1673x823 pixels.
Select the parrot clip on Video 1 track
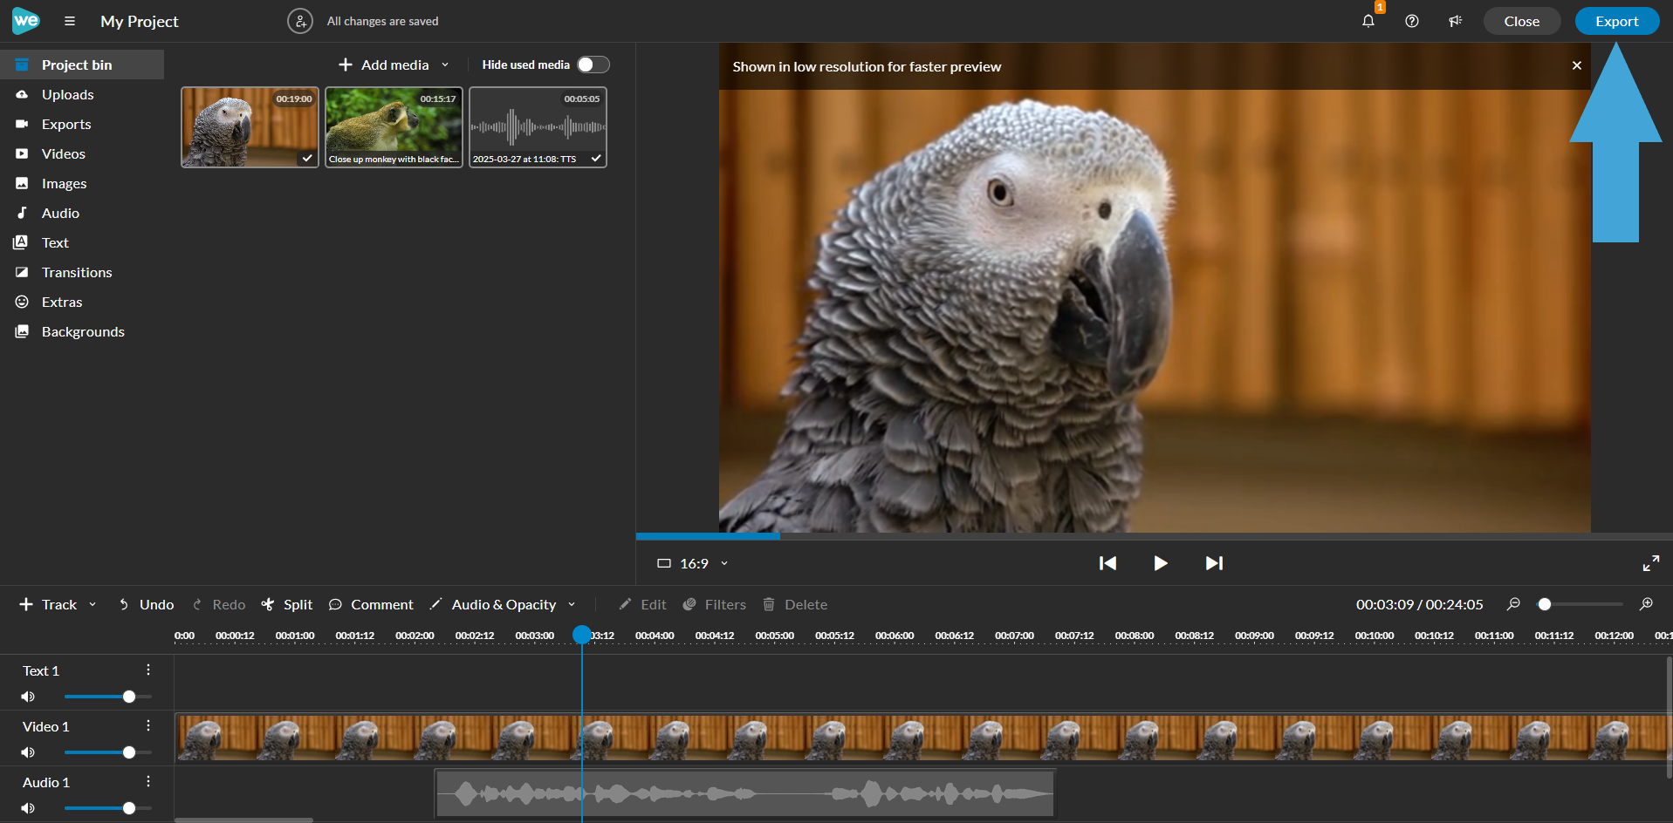922,738
